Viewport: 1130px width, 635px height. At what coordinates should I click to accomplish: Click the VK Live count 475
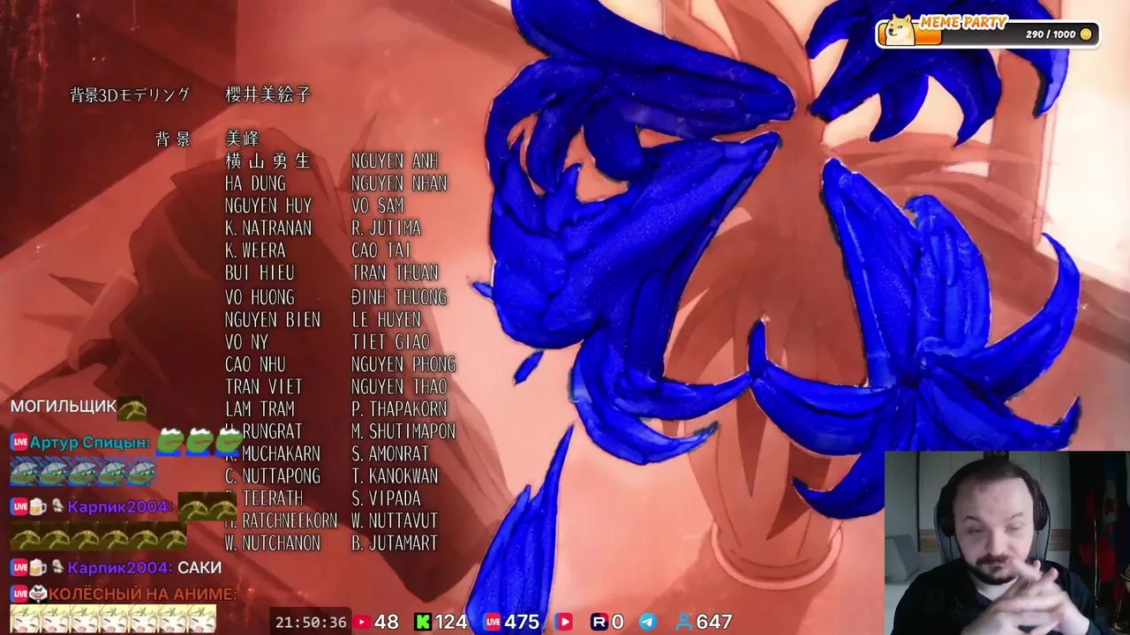click(x=521, y=622)
